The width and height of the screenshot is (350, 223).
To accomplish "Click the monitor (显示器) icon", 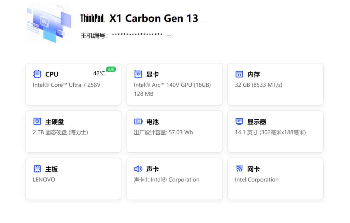I will tap(239, 121).
